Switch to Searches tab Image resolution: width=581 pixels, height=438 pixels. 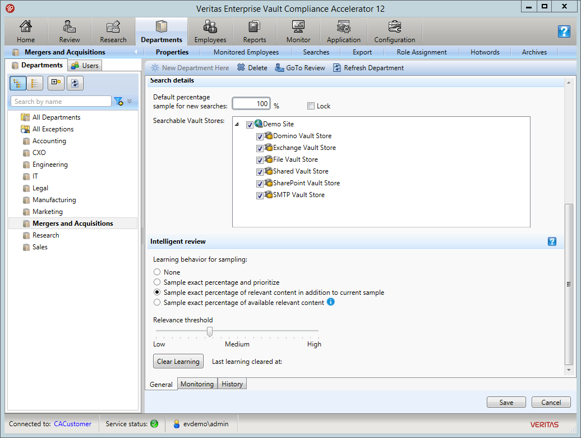coord(316,52)
